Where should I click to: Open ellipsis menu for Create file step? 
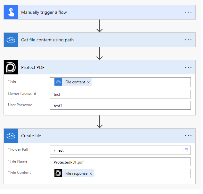click(x=188, y=136)
